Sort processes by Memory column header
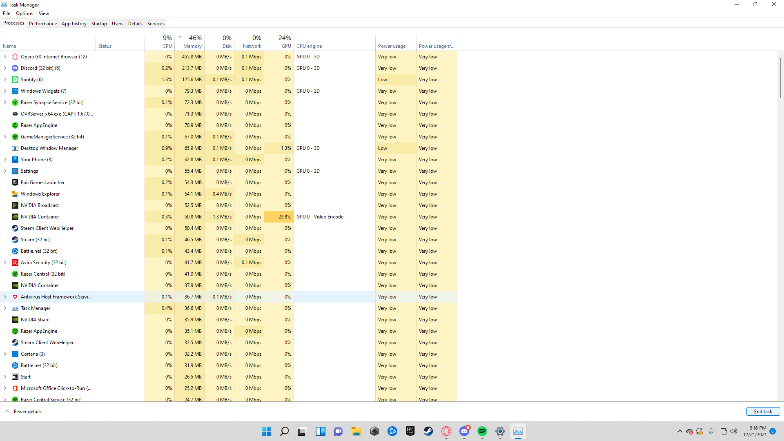Viewport: 784px width, 441px height. click(x=189, y=42)
